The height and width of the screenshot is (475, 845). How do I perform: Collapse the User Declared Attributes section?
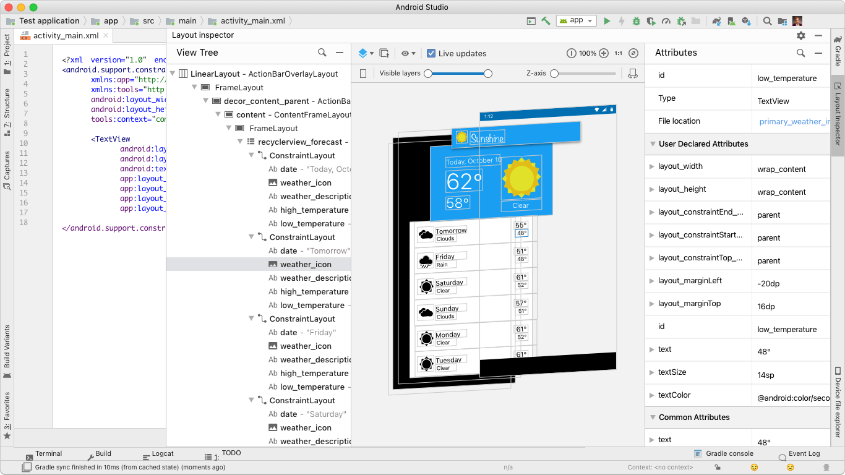[653, 144]
